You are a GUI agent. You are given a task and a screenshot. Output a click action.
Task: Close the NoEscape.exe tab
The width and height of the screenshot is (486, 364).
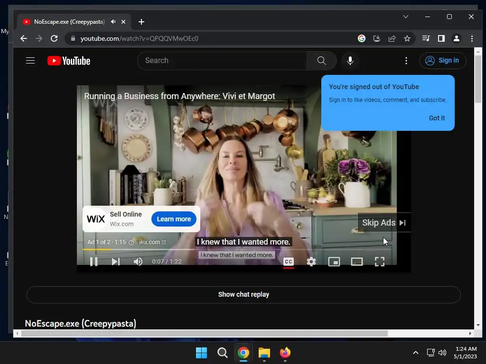click(x=123, y=22)
